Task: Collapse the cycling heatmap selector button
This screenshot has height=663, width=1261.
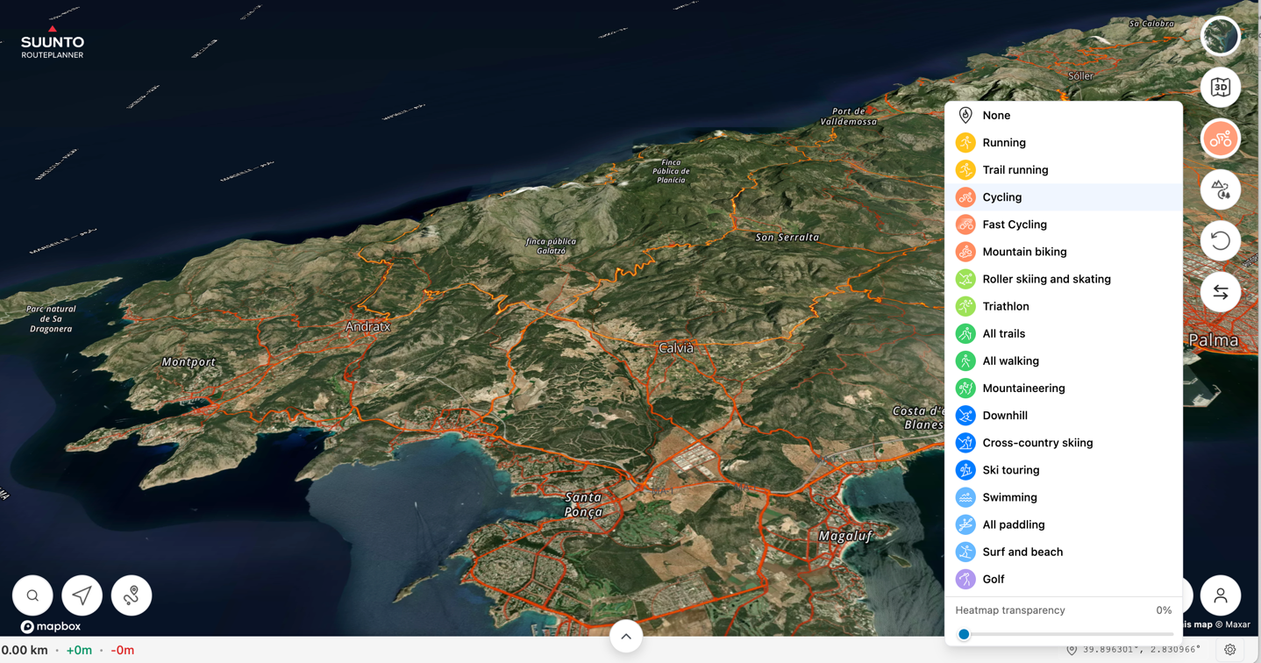Action: tap(1220, 139)
